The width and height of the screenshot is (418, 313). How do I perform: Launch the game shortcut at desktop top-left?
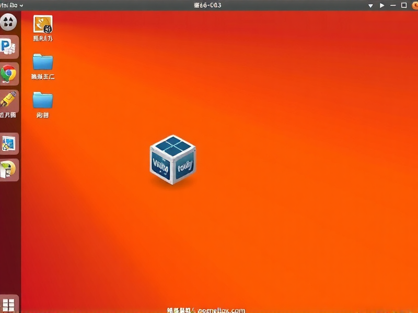tap(42, 25)
